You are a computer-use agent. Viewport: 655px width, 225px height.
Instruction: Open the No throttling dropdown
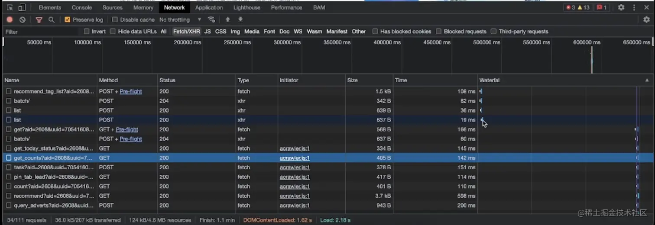[180, 19]
